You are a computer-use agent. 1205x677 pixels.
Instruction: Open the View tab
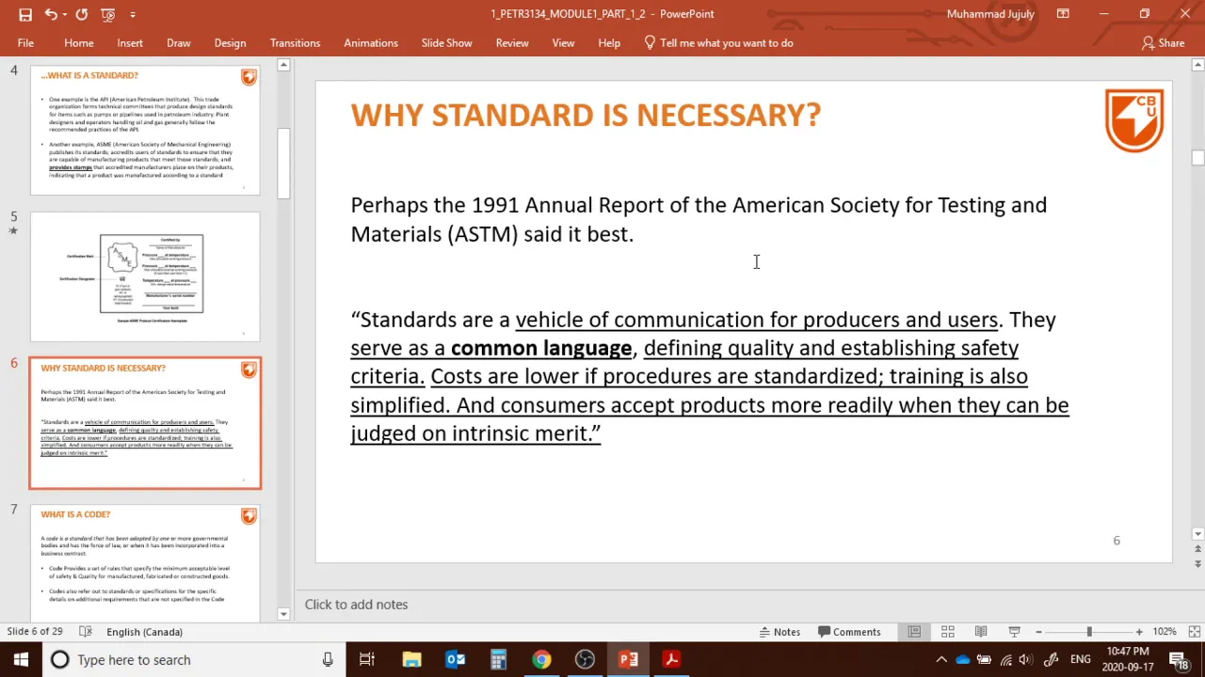pos(563,43)
